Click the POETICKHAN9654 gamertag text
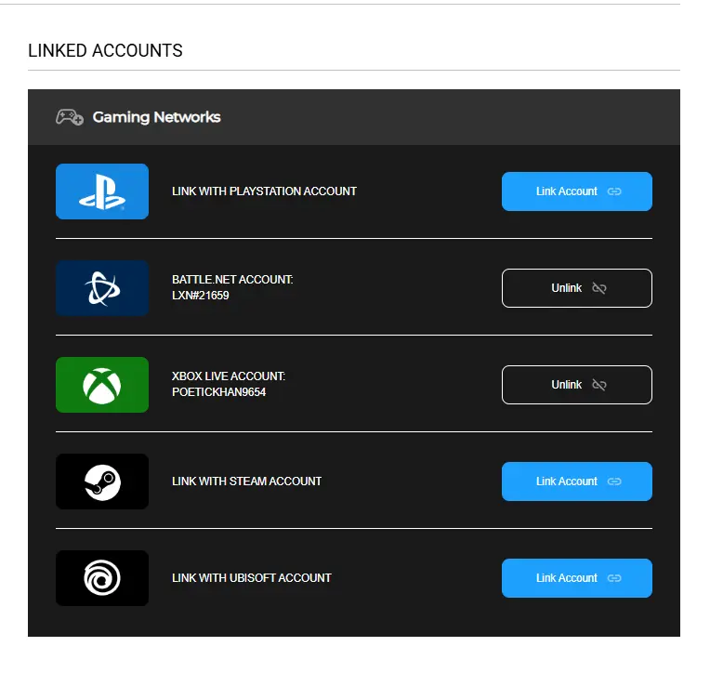The height and width of the screenshot is (673, 710). click(x=218, y=392)
